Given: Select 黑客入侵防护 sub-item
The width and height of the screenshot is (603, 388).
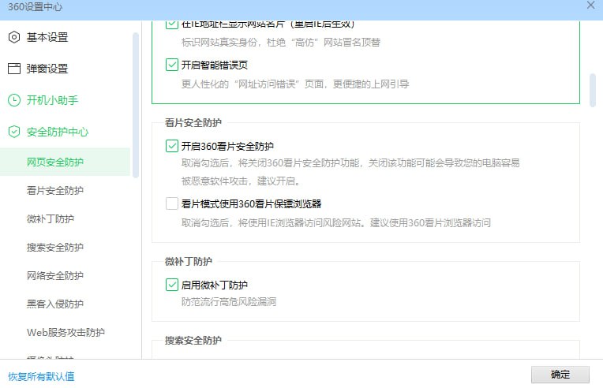Looking at the screenshot, I should [x=55, y=304].
